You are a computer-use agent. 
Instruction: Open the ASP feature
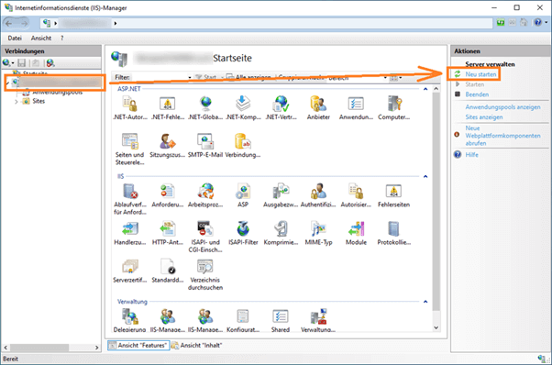coord(243,195)
